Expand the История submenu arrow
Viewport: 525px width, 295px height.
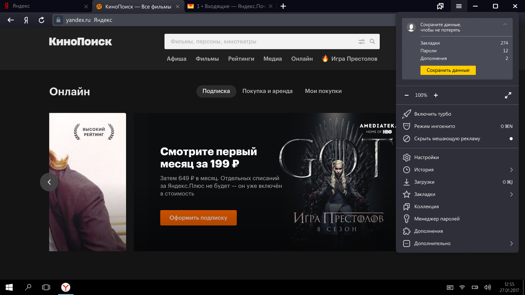[x=511, y=170]
